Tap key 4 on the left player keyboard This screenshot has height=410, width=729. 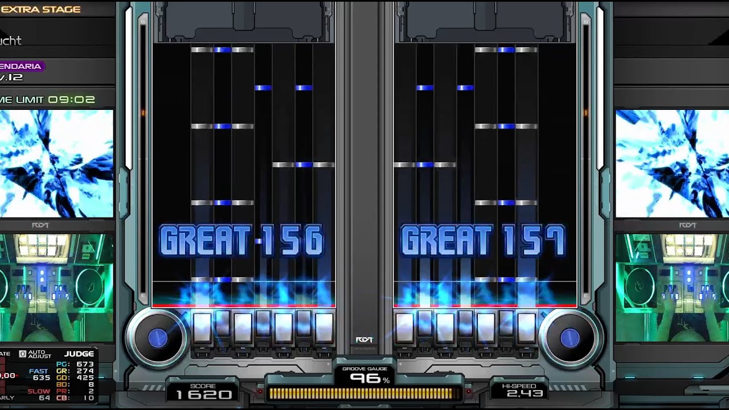pyautogui.click(x=263, y=323)
